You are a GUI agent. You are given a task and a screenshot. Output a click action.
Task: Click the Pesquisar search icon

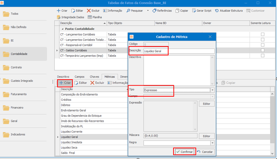pyautogui.click(x=128, y=11)
